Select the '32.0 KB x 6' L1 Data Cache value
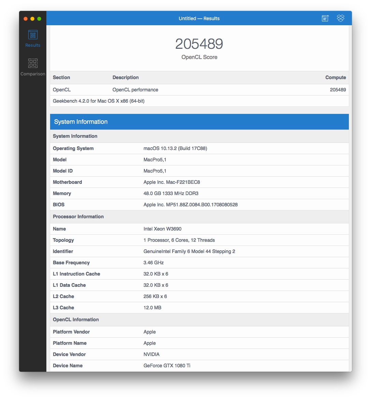The image size is (371, 399). tap(156, 285)
